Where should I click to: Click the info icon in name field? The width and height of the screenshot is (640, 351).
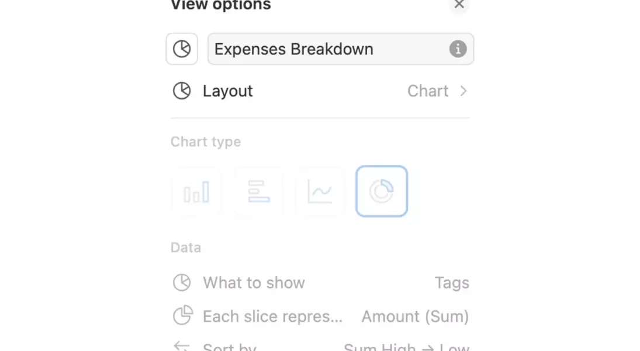click(458, 49)
